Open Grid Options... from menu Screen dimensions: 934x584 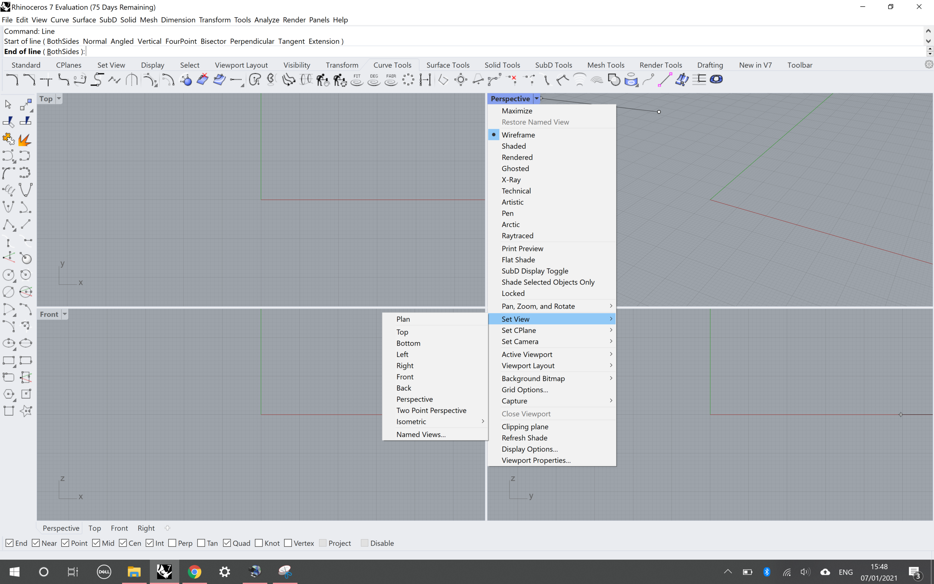pos(552,390)
